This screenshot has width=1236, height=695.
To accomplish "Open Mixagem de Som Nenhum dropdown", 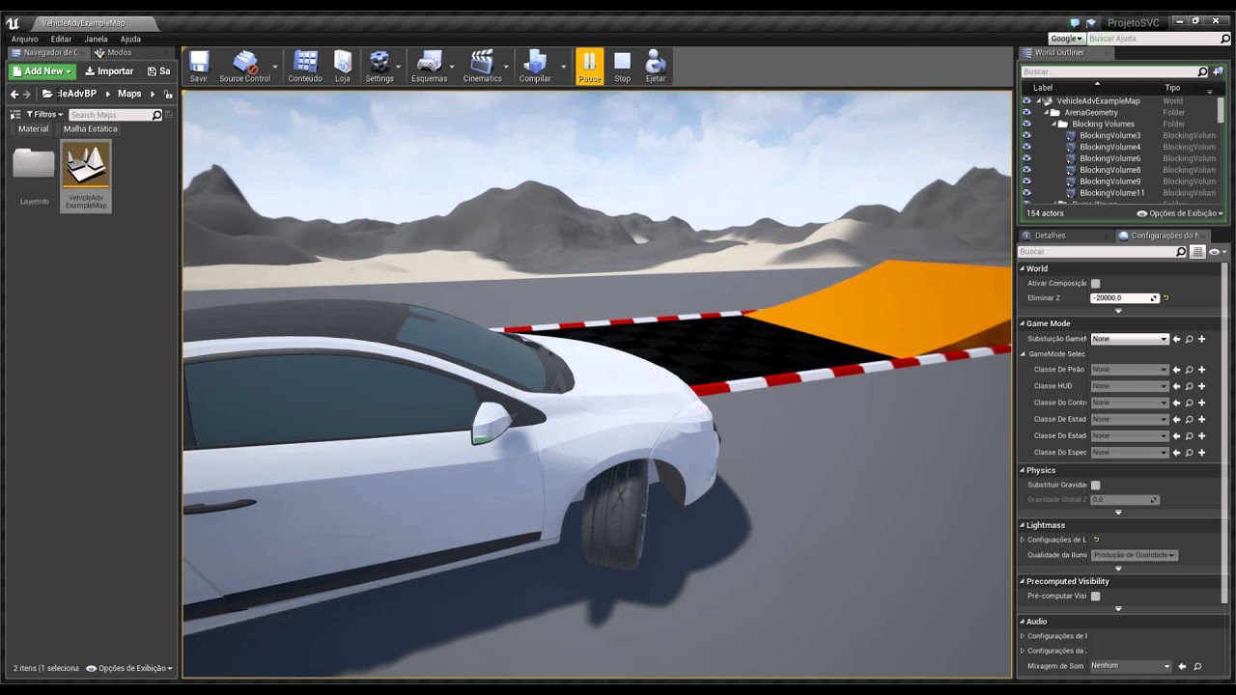I will (1130, 666).
